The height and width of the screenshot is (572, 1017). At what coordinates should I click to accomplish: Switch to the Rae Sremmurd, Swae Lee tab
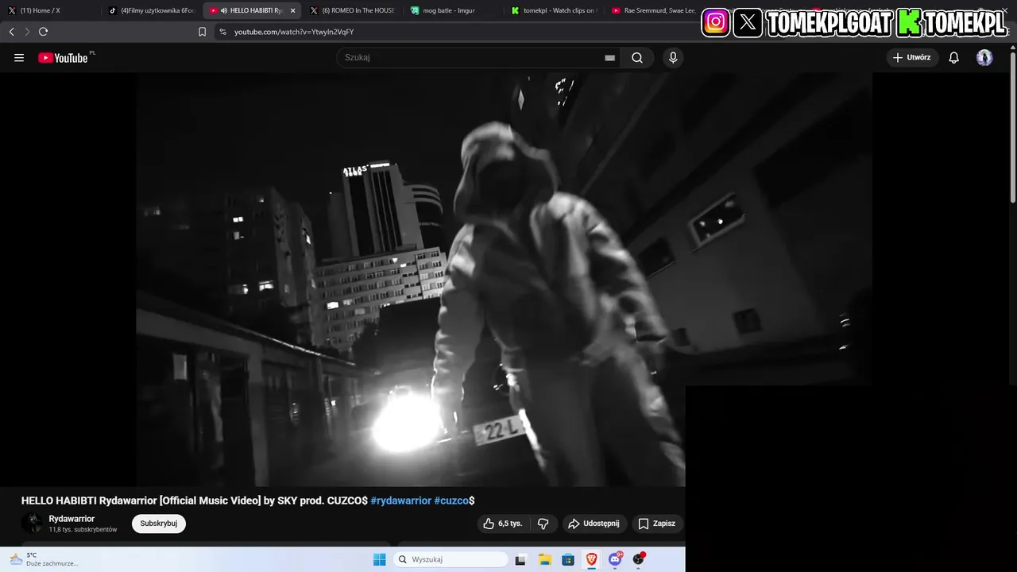(x=653, y=10)
